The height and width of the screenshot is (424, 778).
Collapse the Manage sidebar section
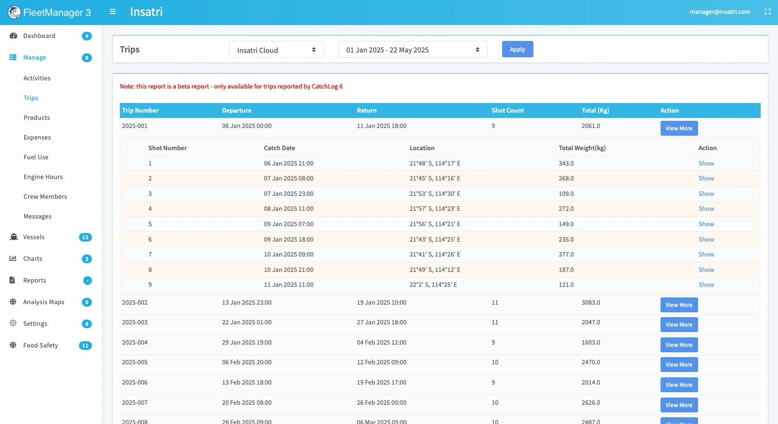pyautogui.click(x=35, y=58)
